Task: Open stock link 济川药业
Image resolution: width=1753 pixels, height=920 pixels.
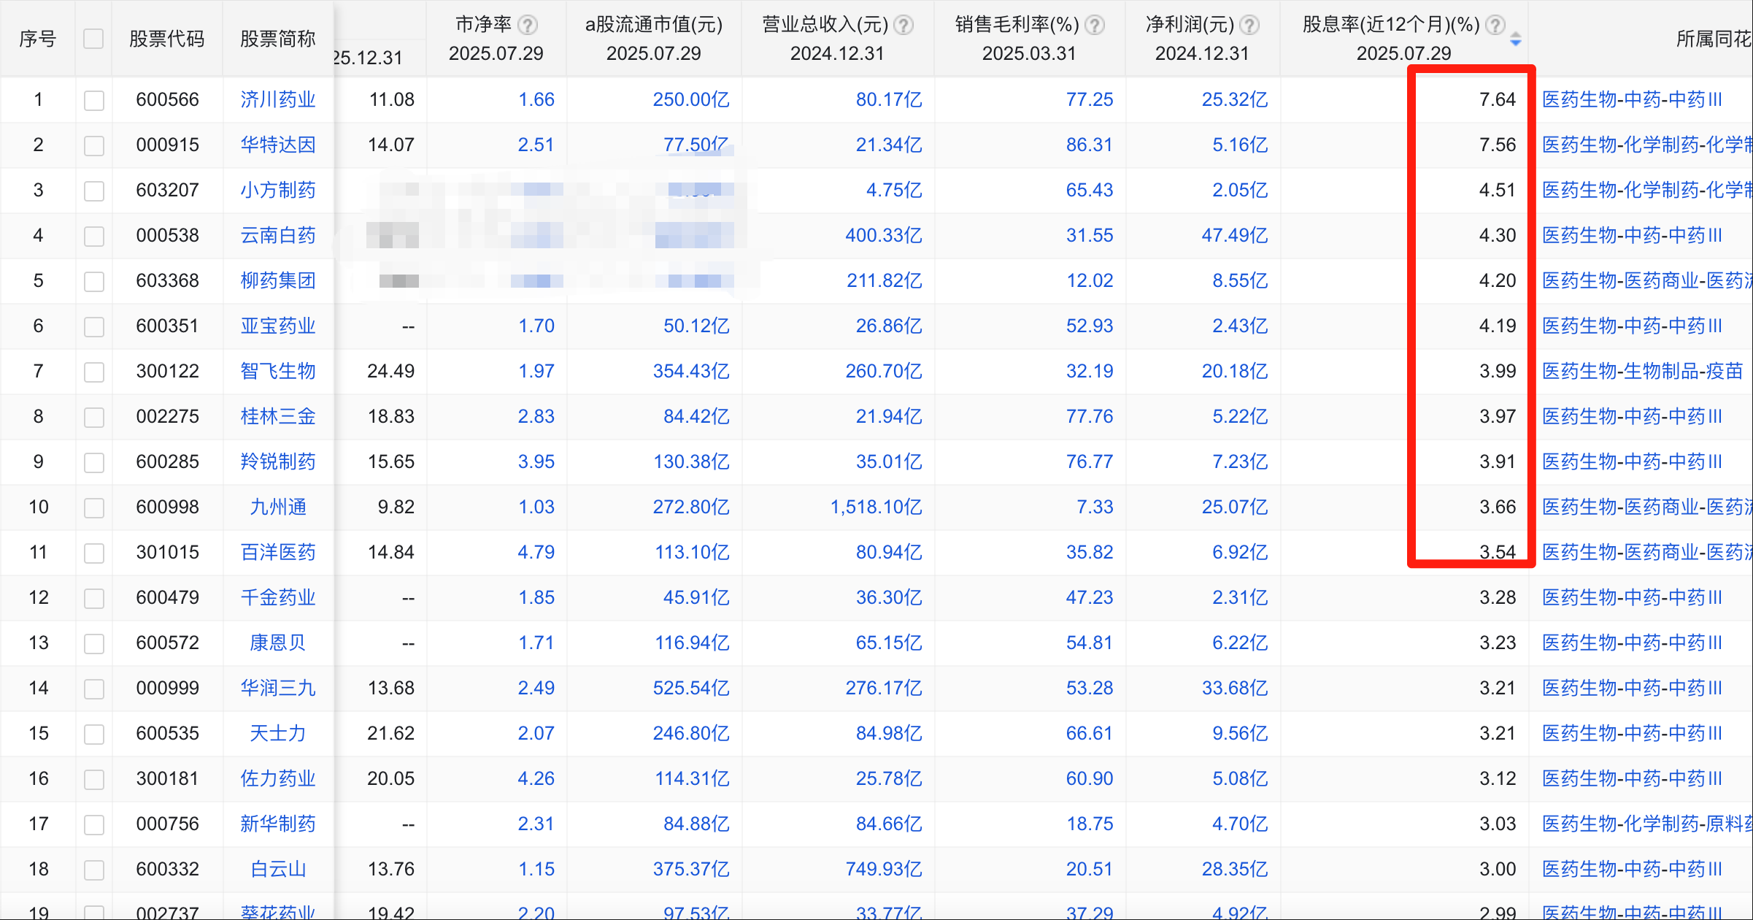Action: coord(278,99)
